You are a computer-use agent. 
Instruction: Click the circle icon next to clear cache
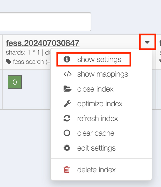67,133
